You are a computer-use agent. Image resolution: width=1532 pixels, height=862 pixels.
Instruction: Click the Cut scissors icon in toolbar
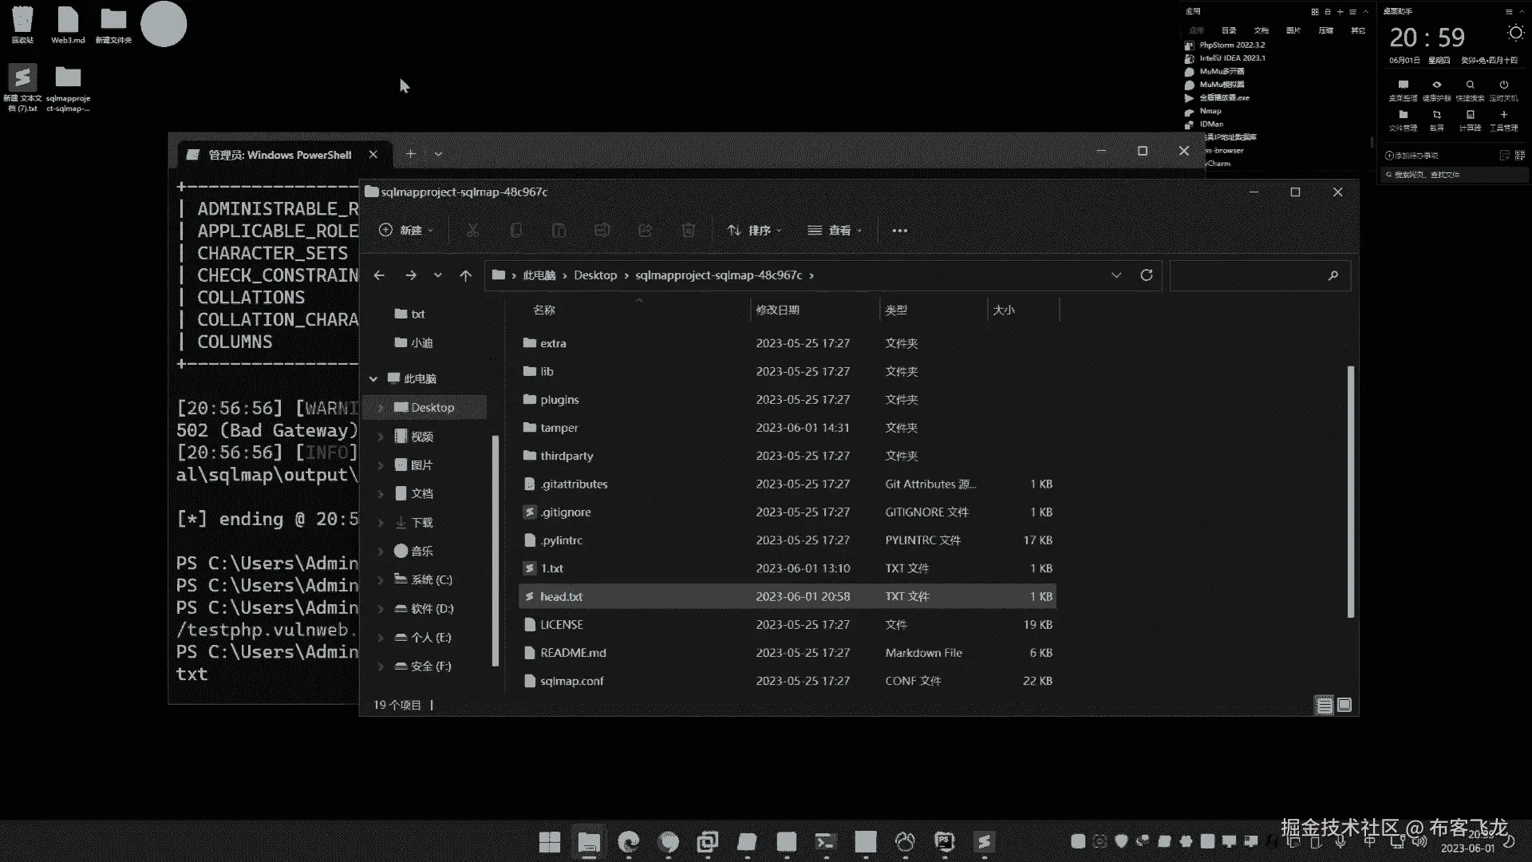(x=473, y=231)
